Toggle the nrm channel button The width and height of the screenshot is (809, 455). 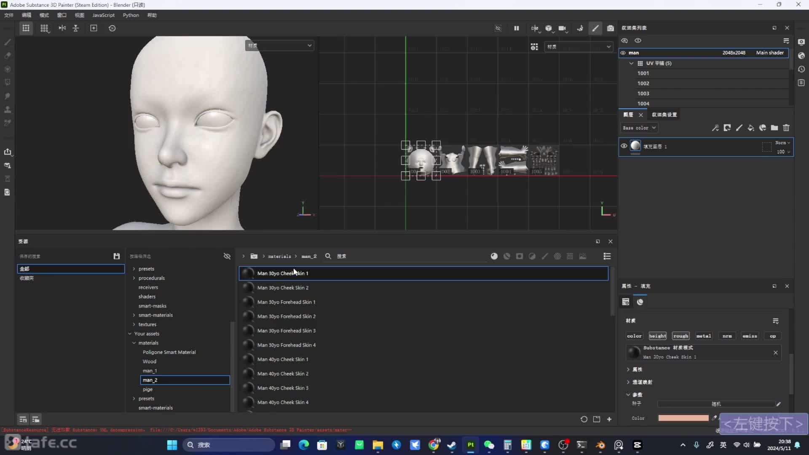(x=727, y=336)
